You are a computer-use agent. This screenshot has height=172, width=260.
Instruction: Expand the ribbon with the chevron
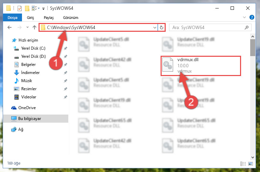click(x=244, y=17)
